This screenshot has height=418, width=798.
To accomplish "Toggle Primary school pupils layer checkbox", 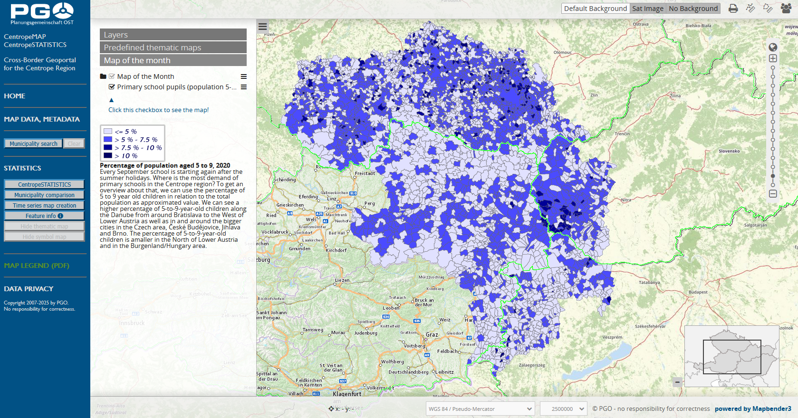I will [x=112, y=87].
